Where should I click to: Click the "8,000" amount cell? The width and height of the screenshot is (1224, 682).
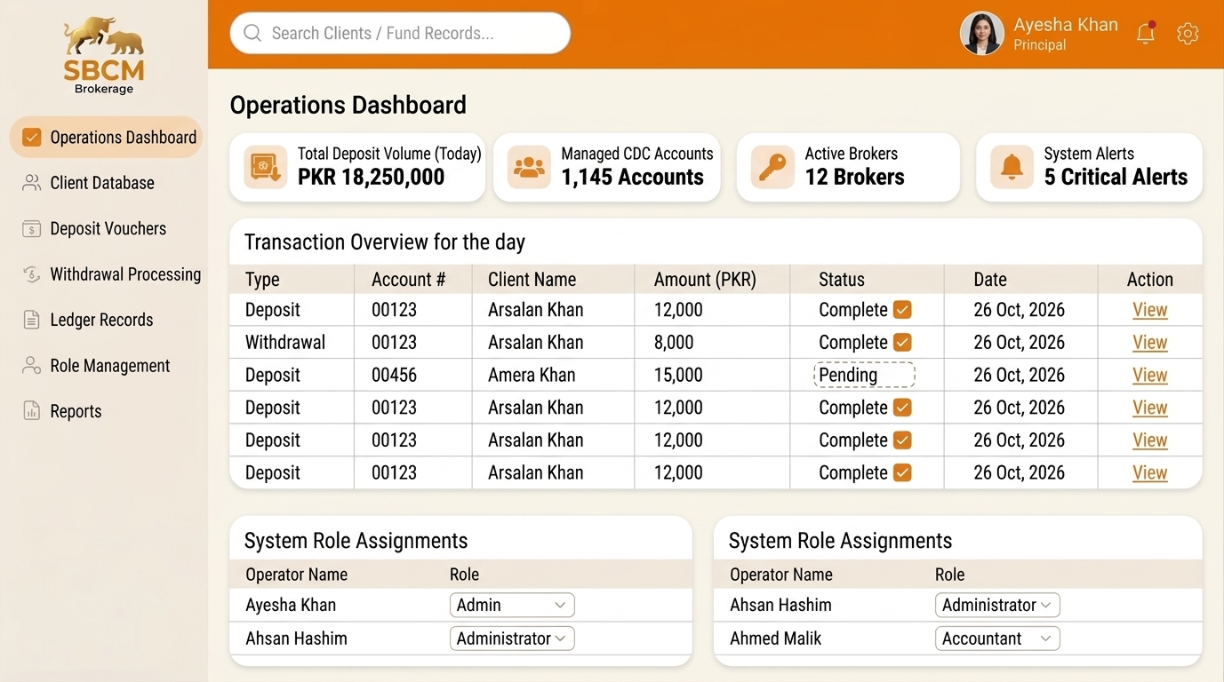pyautogui.click(x=674, y=342)
